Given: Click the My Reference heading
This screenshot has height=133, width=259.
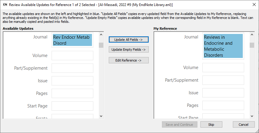Looking at the screenshot, I should (165, 29).
